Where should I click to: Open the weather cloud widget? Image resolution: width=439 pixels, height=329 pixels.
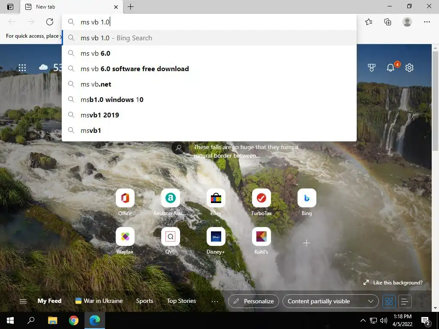[x=43, y=67]
